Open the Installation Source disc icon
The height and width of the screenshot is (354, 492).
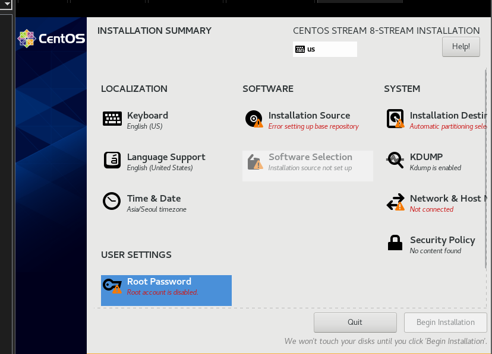coord(254,119)
